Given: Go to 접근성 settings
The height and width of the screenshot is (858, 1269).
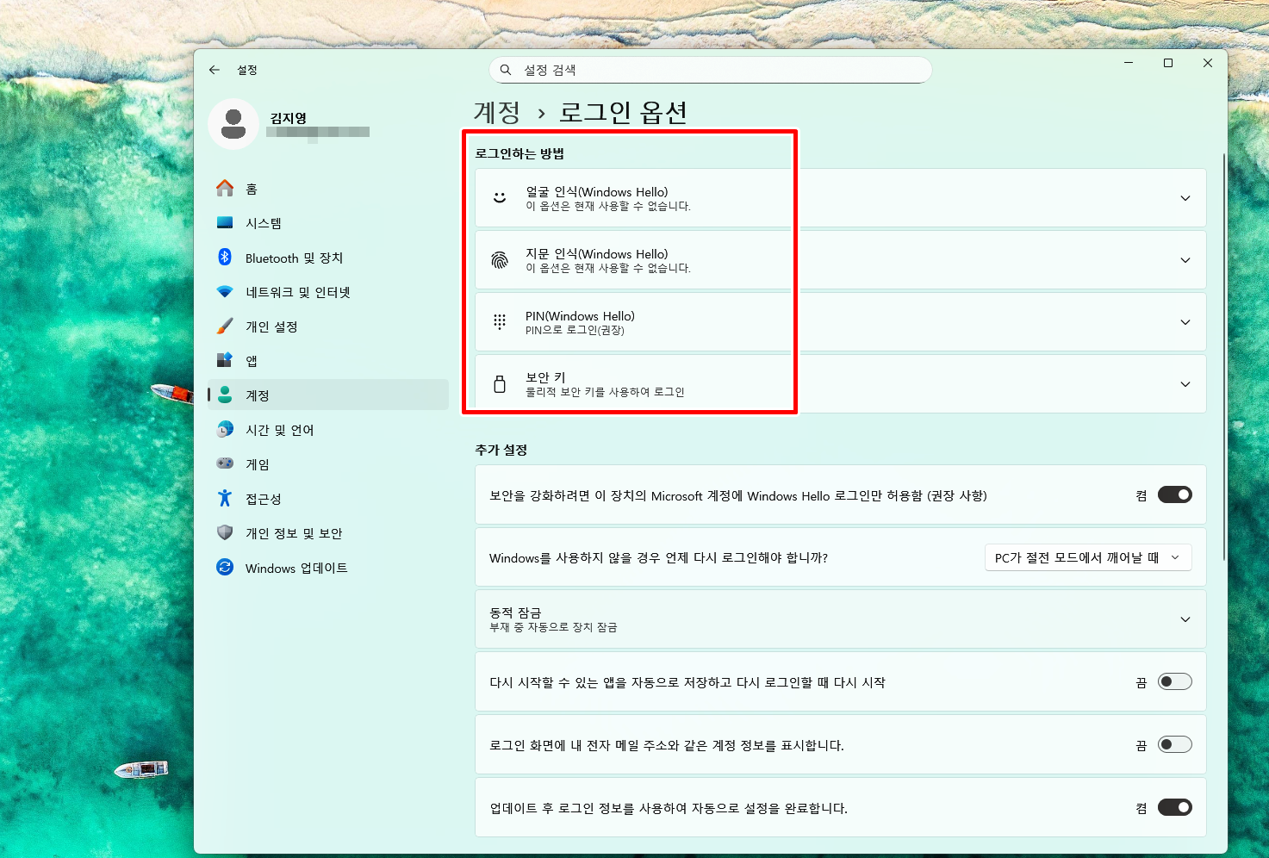Looking at the screenshot, I should (x=328, y=498).
